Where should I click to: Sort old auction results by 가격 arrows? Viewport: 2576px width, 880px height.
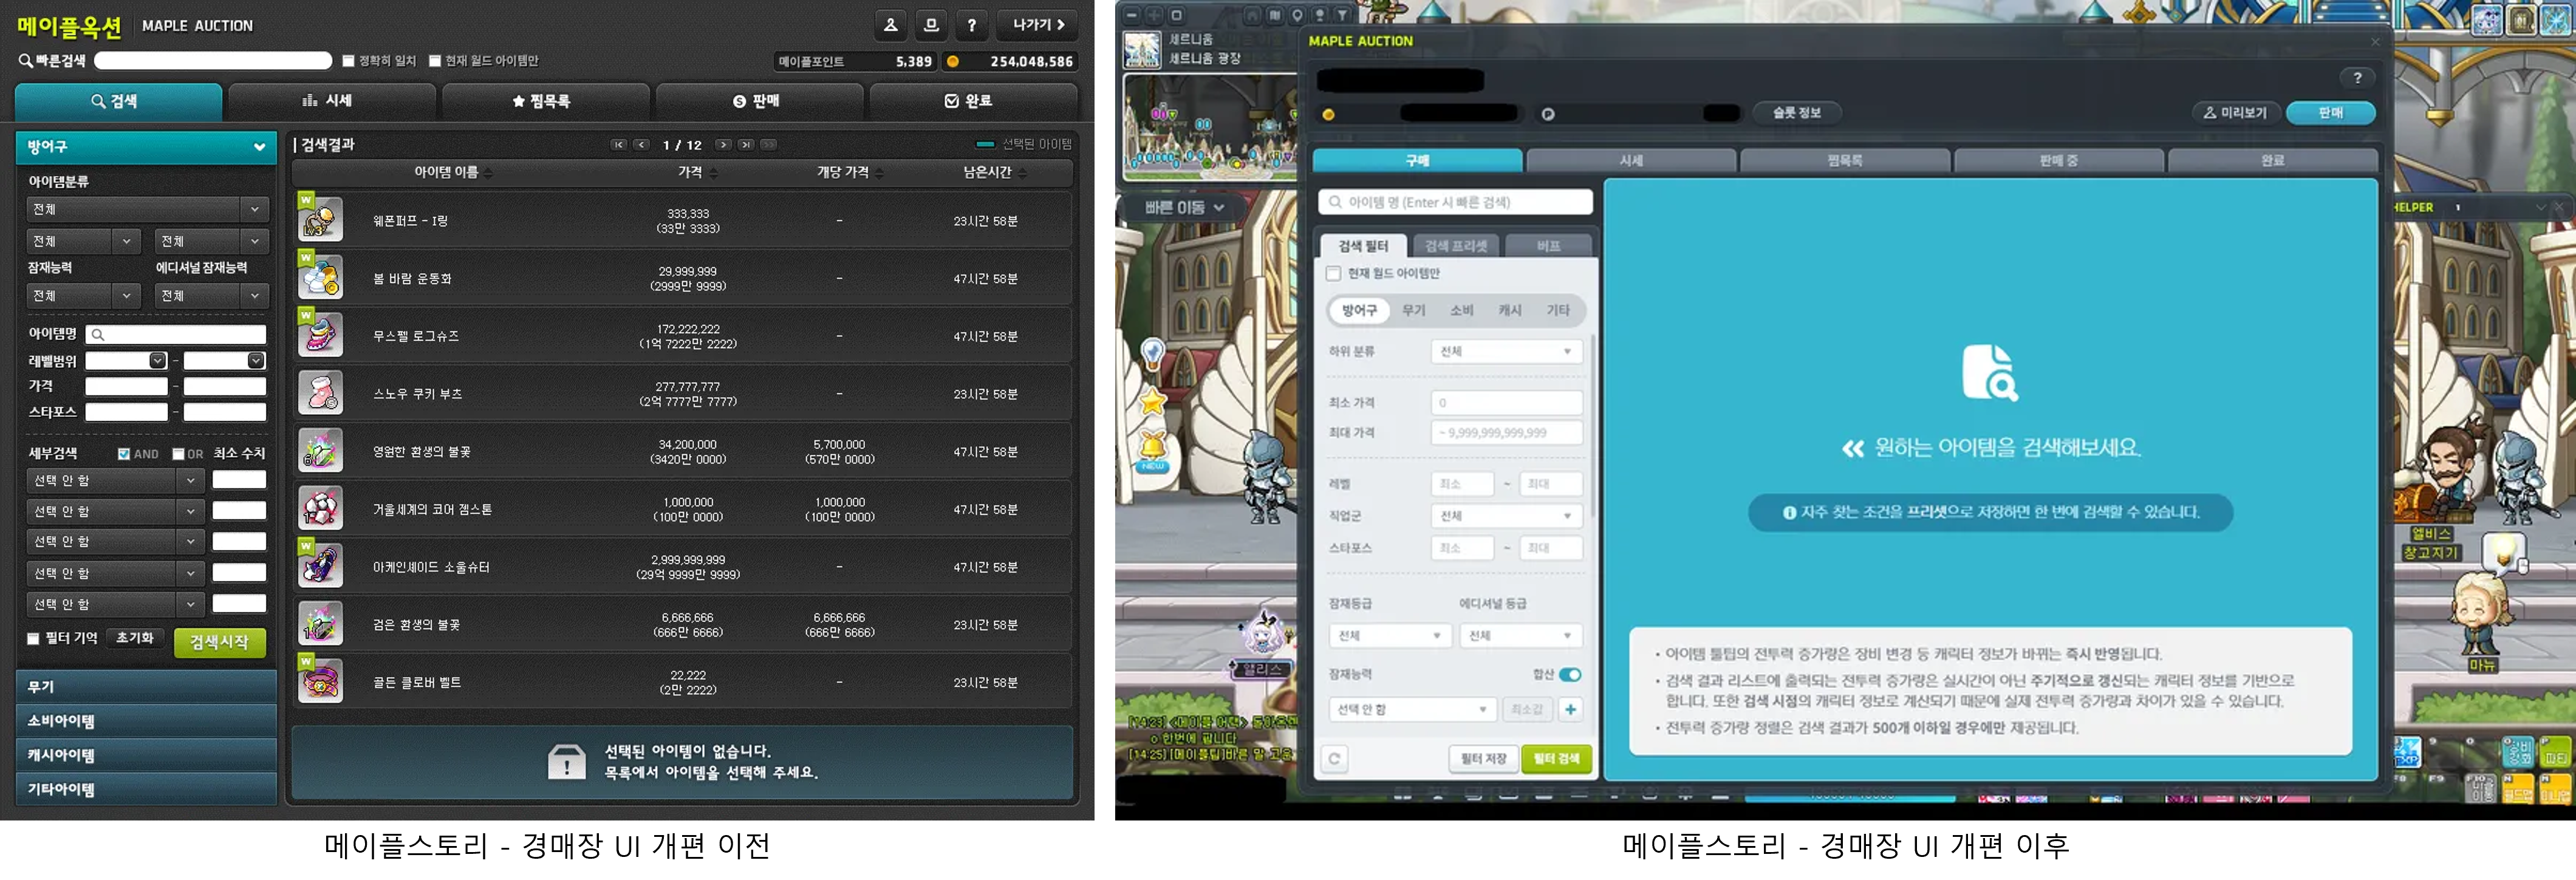pos(714,173)
